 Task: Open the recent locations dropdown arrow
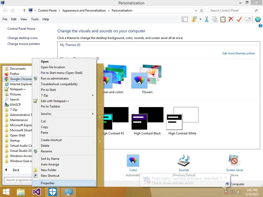[x=18, y=11]
